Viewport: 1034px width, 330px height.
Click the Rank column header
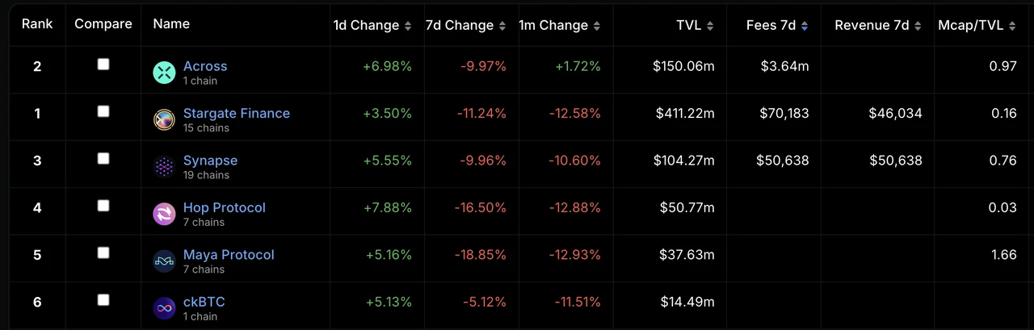[37, 24]
